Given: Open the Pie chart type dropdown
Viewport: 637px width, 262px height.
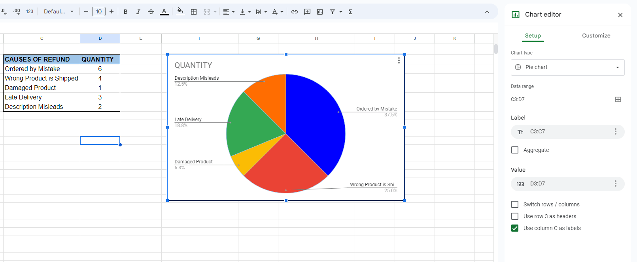Looking at the screenshot, I should coord(567,67).
